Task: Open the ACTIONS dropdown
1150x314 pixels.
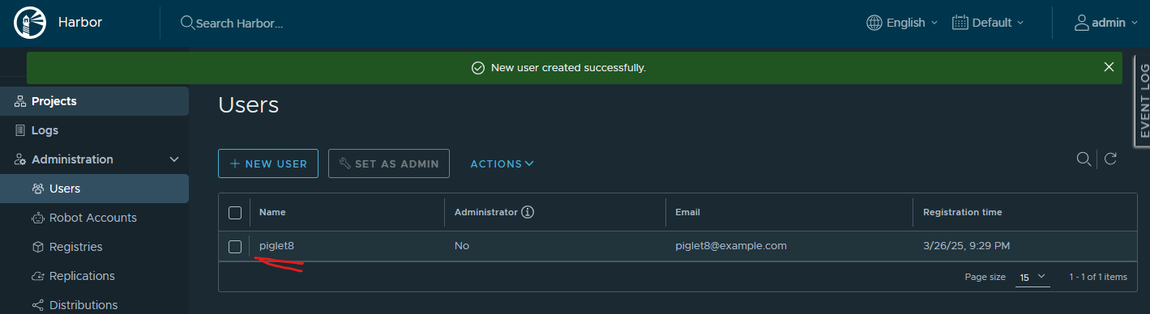Action: (502, 163)
